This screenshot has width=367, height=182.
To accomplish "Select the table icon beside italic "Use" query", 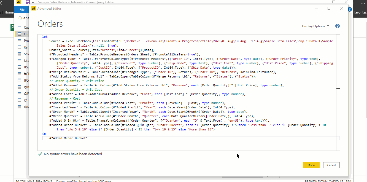I will coord(20,61).
